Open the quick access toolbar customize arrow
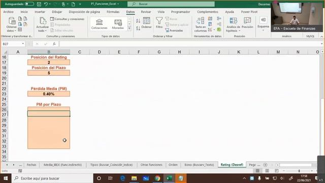Viewport: 325px width, 183px height. pyautogui.click(x=80, y=4)
